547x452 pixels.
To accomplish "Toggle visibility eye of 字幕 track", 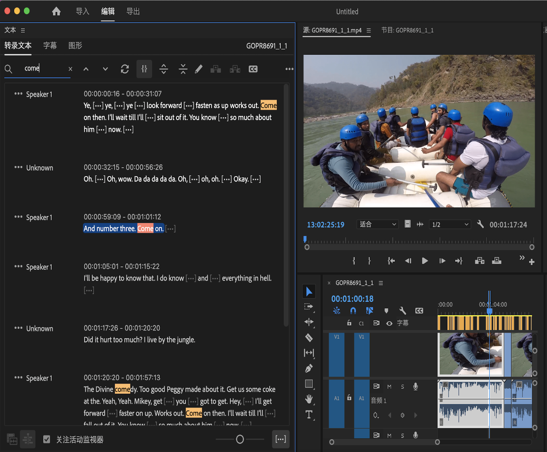I will pyautogui.click(x=389, y=323).
